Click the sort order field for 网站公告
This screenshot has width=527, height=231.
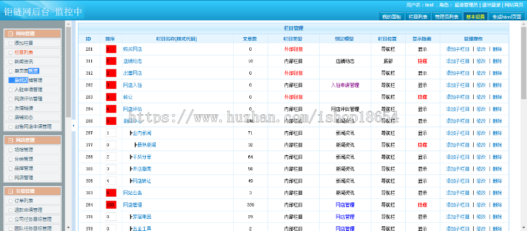[111, 193]
